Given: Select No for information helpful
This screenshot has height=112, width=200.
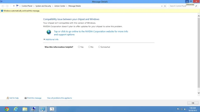Looking at the screenshot, I should pos(89,47).
